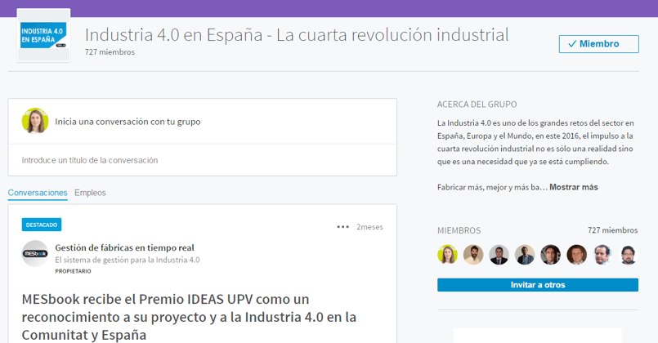
Task: Open the fifth member avatar in Miembros
Action: tap(551, 255)
